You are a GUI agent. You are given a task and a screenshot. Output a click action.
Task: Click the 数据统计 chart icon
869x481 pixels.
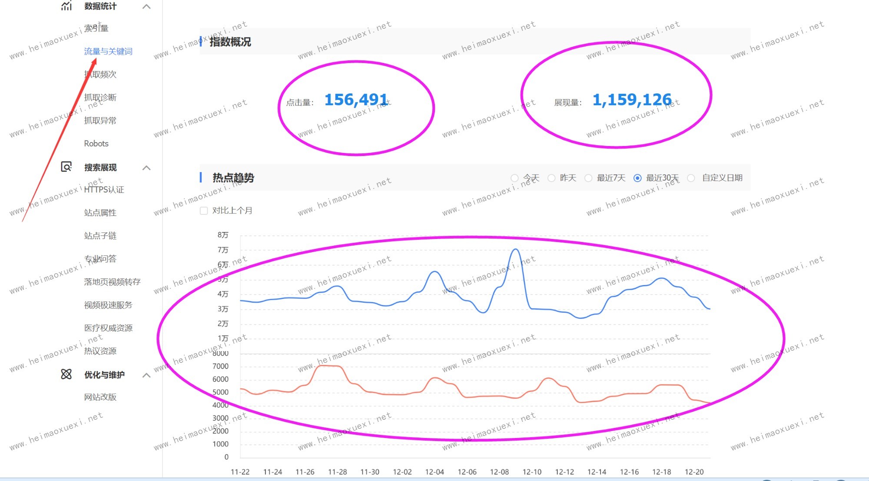[66, 6]
